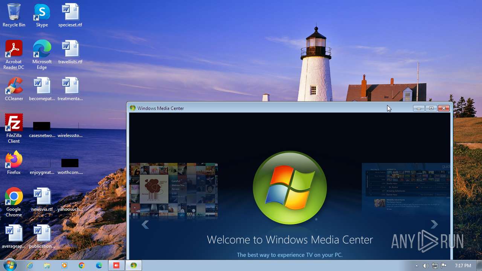Viewport: 482px width, 271px height.
Task: Launch CCleaner from the desktop
Action: (14, 89)
